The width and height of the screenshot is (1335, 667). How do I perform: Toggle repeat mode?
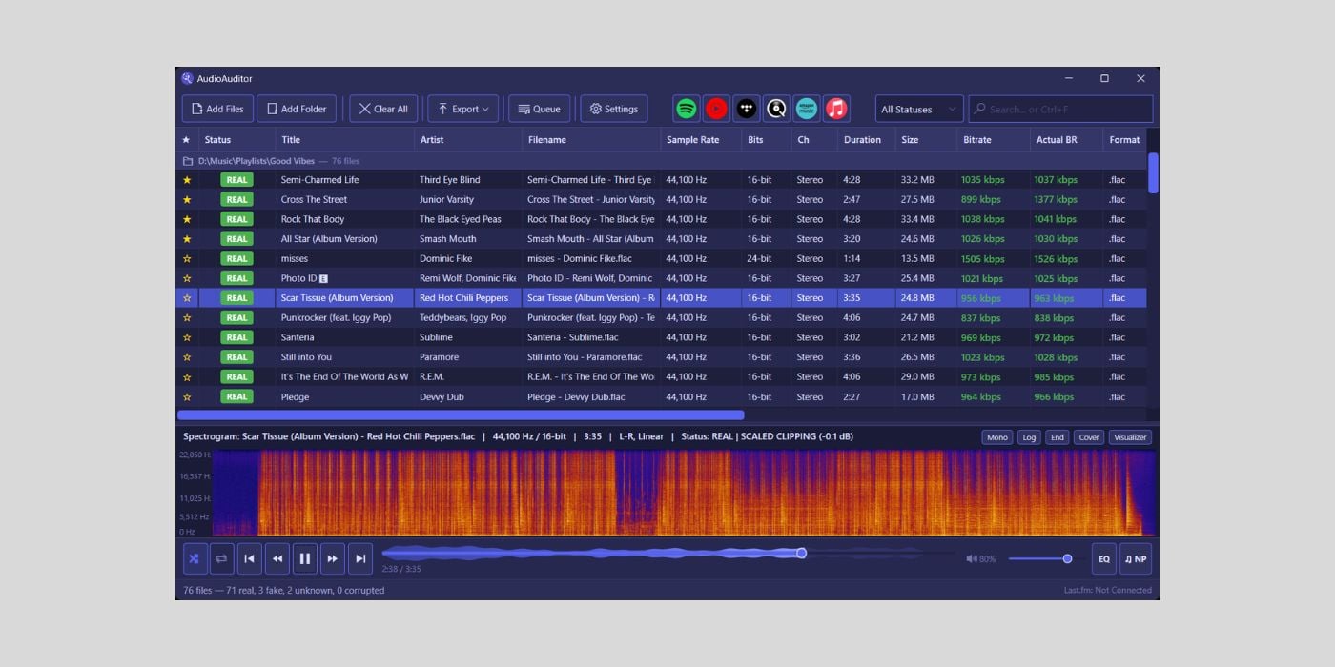click(x=222, y=558)
